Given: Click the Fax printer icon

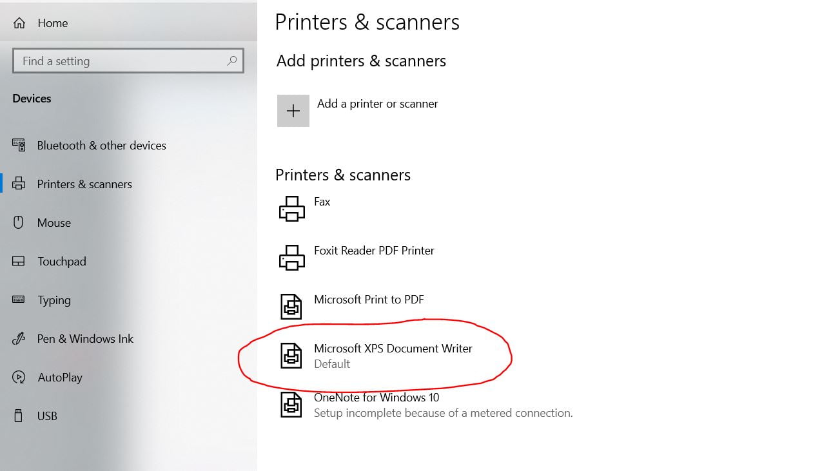Looking at the screenshot, I should (x=291, y=209).
